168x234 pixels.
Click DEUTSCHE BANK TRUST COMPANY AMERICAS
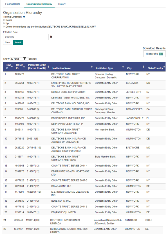coord(65,158)
